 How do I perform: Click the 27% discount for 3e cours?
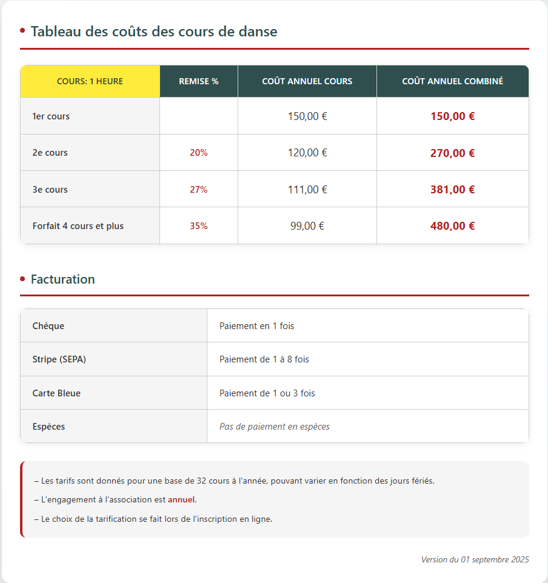pyautogui.click(x=199, y=190)
